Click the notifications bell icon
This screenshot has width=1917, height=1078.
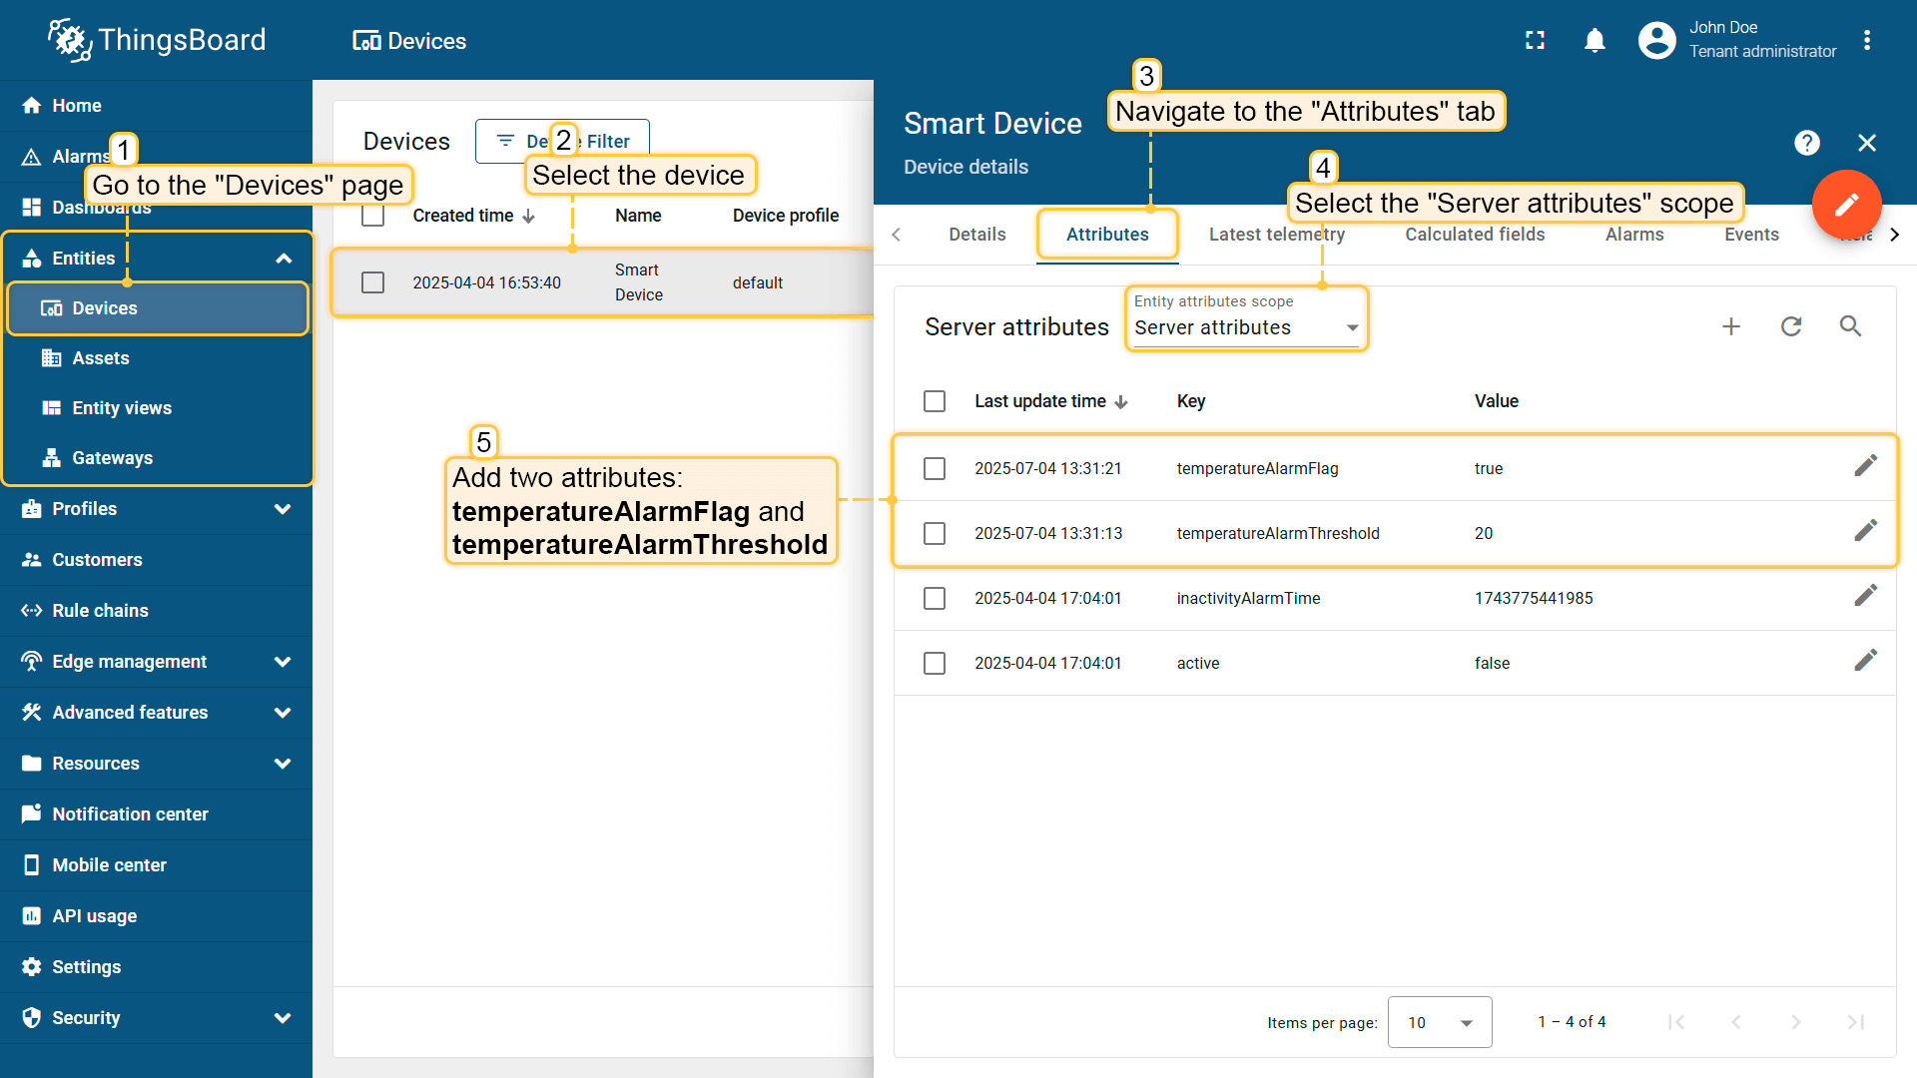1595,40
